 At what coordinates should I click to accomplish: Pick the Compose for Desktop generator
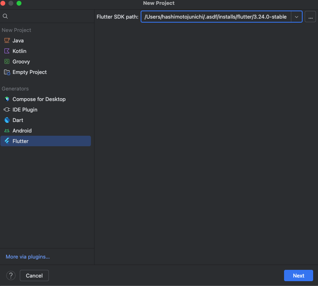[46, 99]
